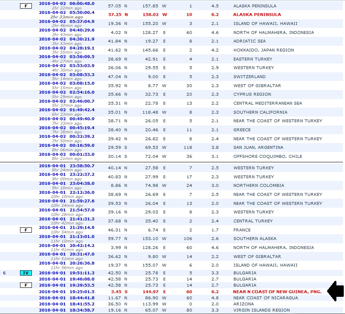Open the 2016-04-02 03:08:15.0 Gibraltar event
345x314 pixels.
point(67,83)
